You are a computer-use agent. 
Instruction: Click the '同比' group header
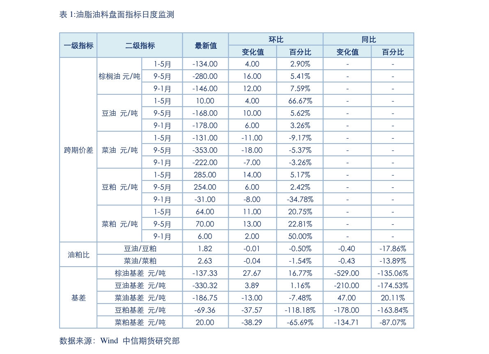pos(369,39)
